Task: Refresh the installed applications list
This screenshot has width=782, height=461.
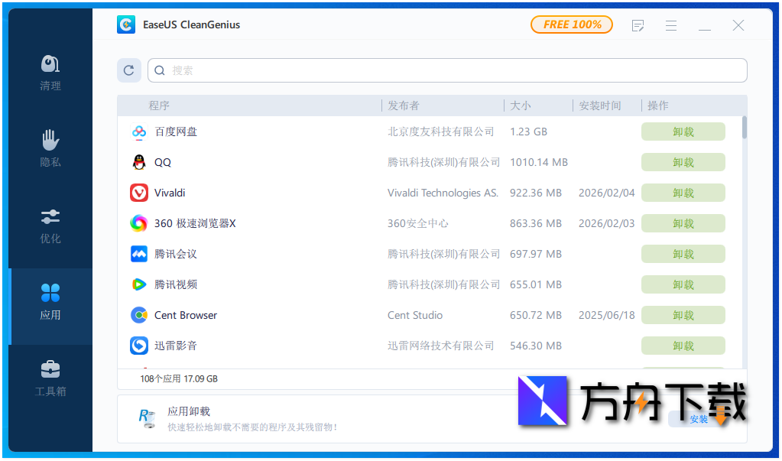Action: (x=128, y=70)
